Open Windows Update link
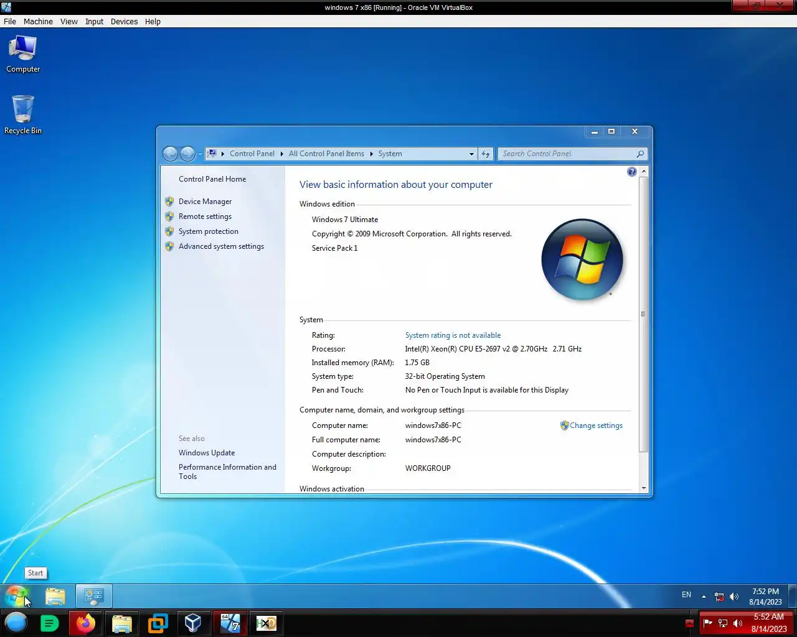The width and height of the screenshot is (797, 637). click(x=207, y=453)
